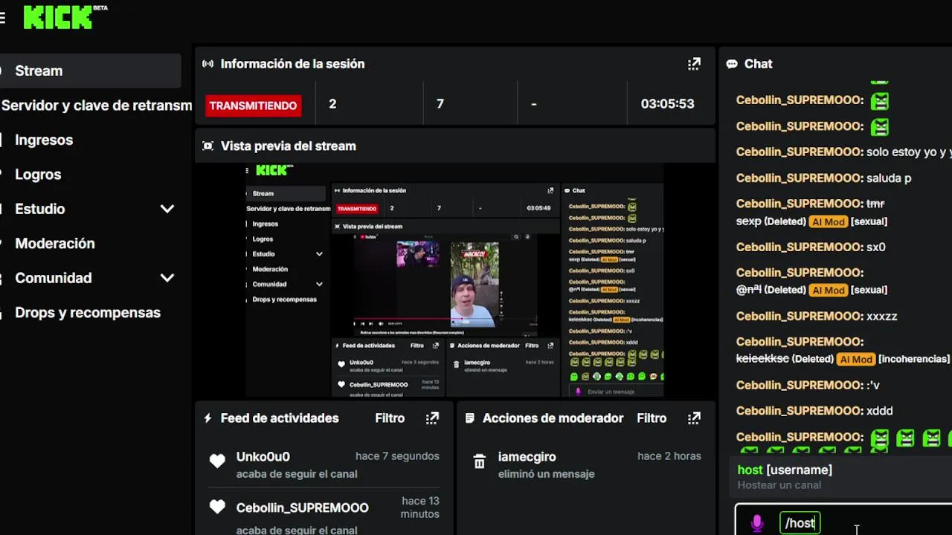
Task: Pop out the Feed de actividades panel
Action: tap(432, 418)
